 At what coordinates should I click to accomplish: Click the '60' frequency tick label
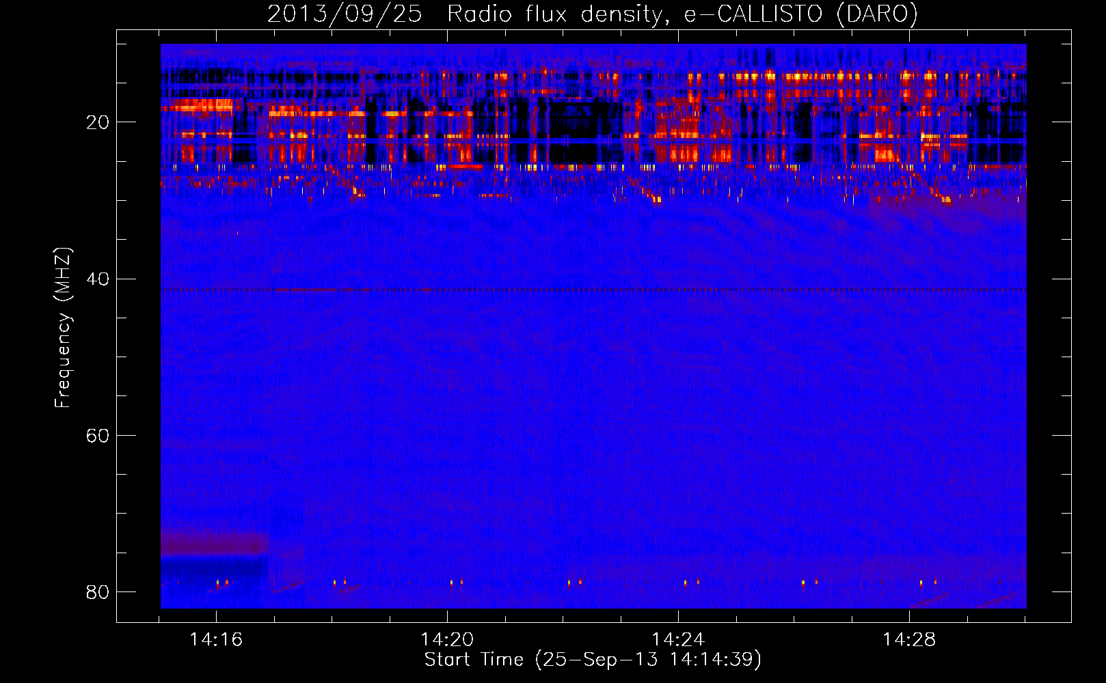[98, 435]
